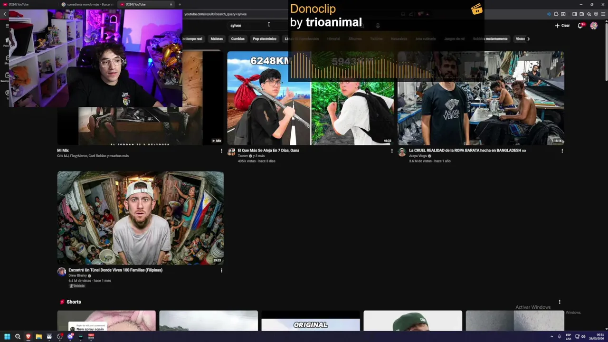Open the Brave Leo AI sparkle icon
This screenshot has width=608, height=342.
(x=589, y=14)
